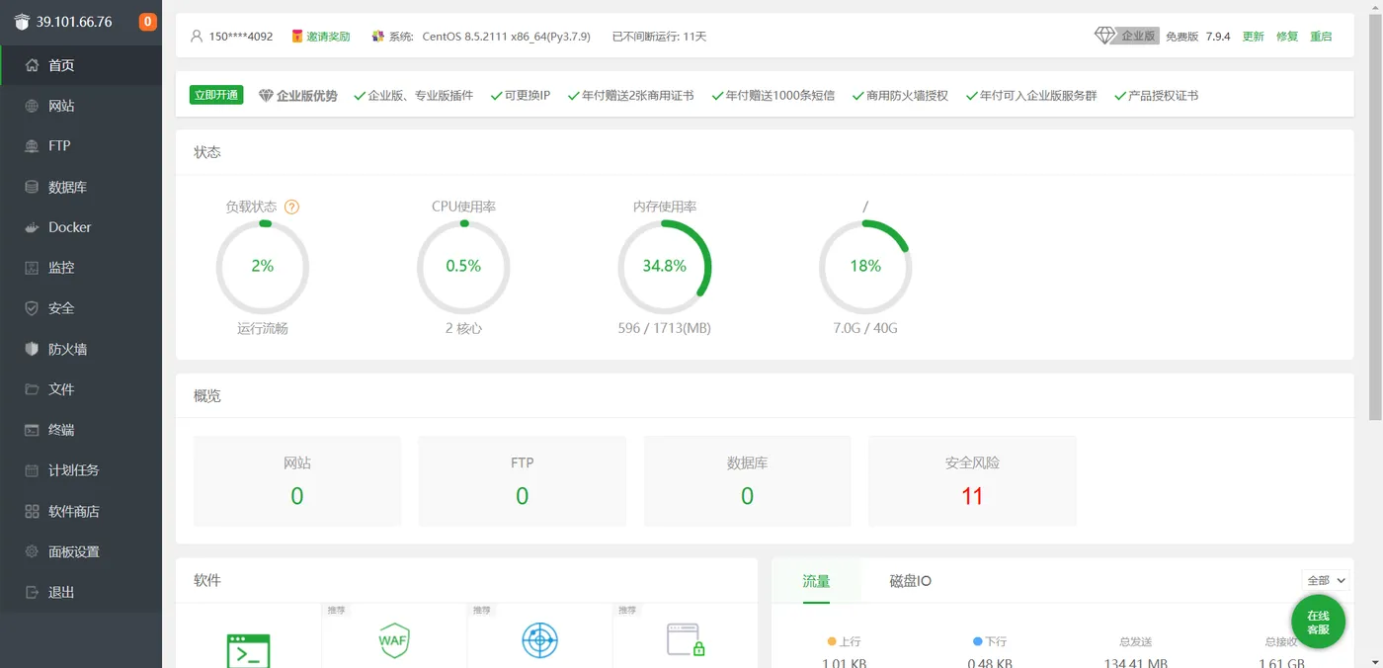Open 数据库 menu item in sidebar

click(x=81, y=187)
